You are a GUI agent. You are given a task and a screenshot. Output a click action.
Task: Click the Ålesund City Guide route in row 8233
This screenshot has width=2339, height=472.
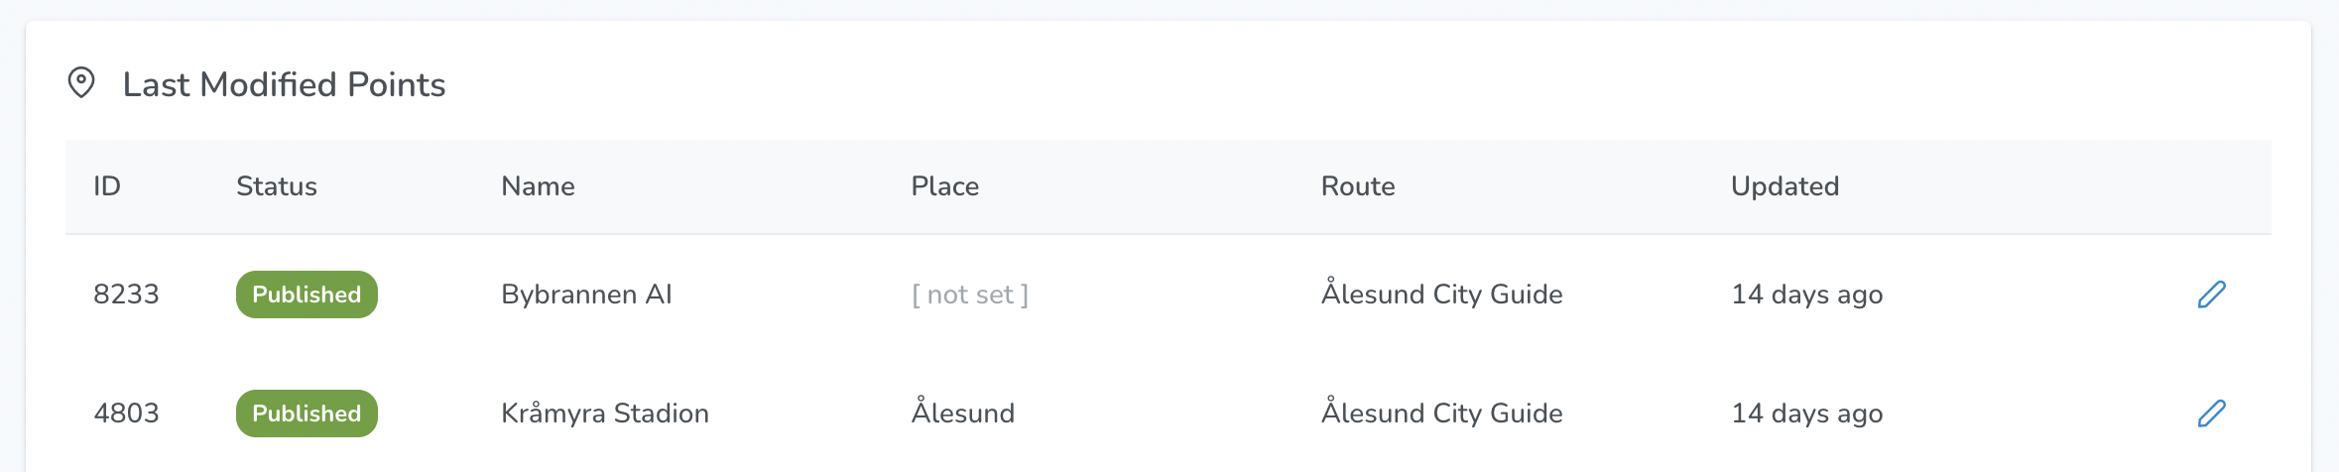[1441, 294]
